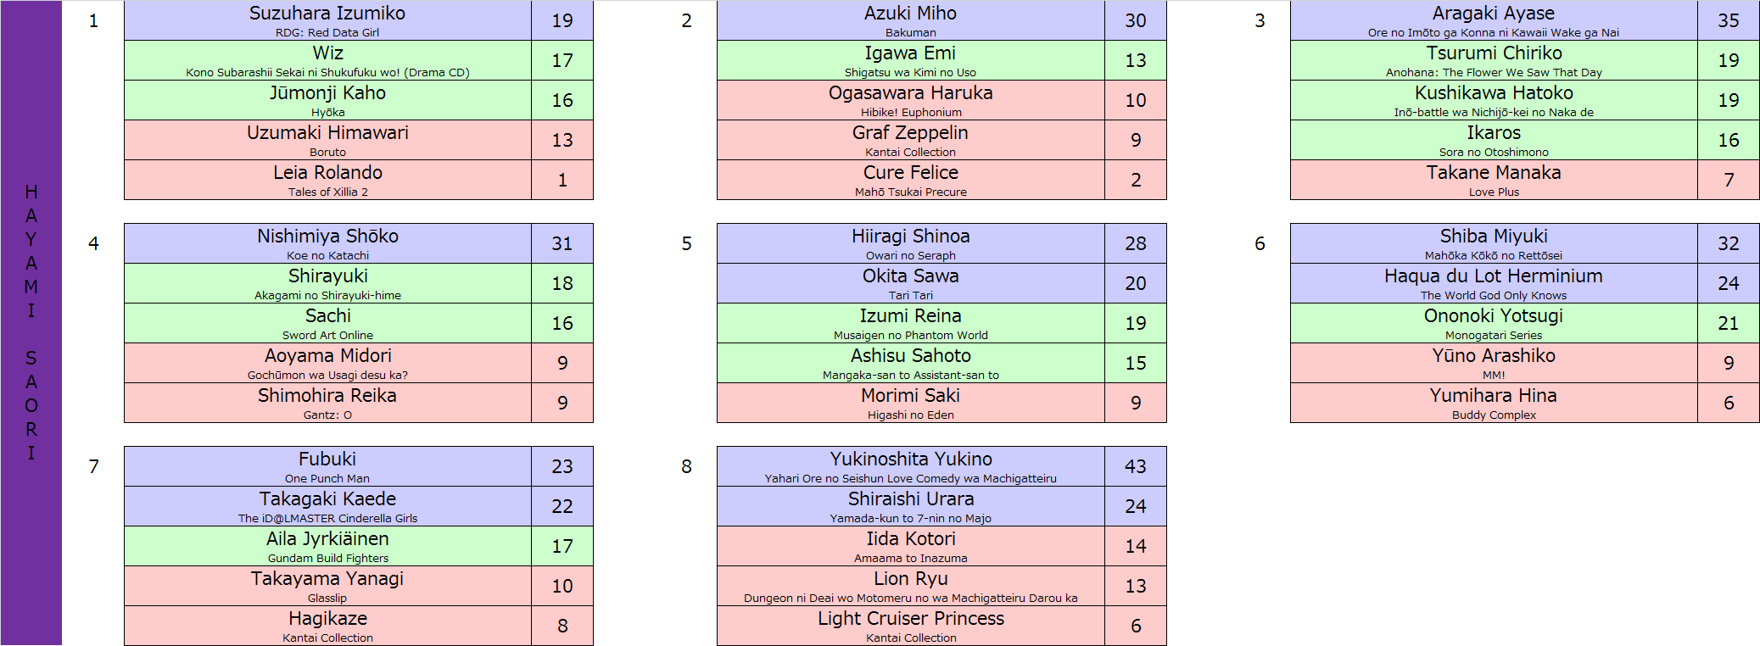1760x646 pixels.
Task: Click the Yukinoshita Yukino entry
Action: [910, 466]
